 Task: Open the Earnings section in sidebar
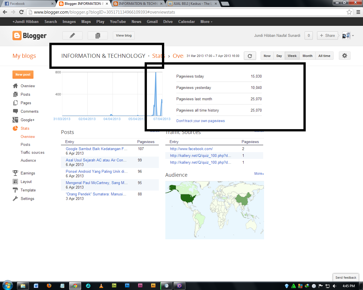coord(28,173)
